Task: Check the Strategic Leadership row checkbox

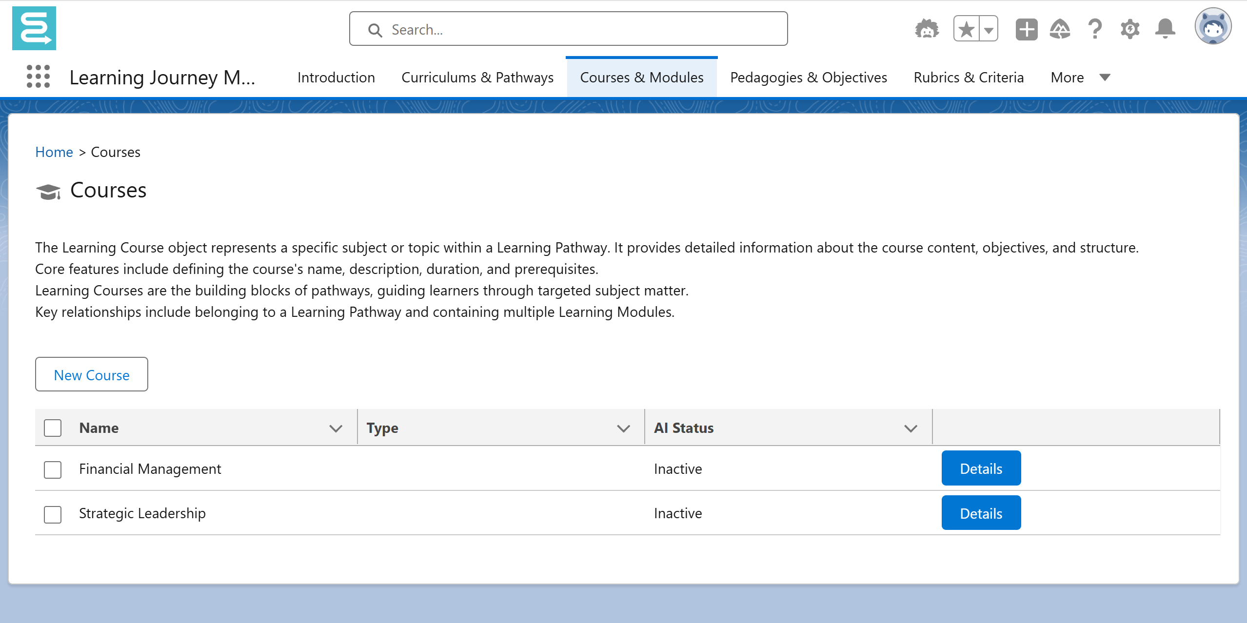Action: point(53,514)
